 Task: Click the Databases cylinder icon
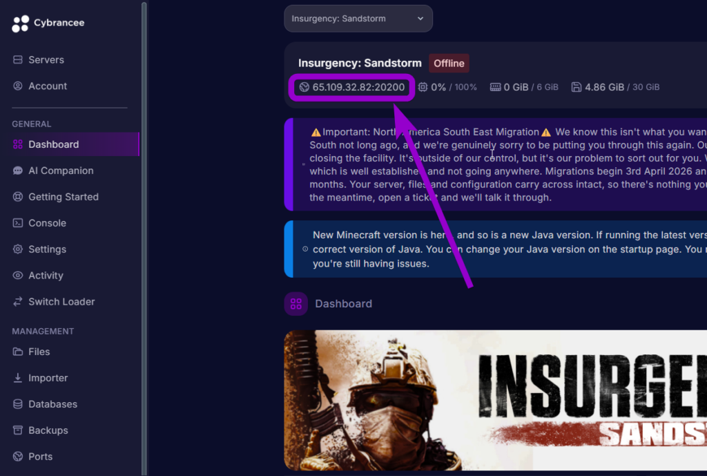coord(17,404)
